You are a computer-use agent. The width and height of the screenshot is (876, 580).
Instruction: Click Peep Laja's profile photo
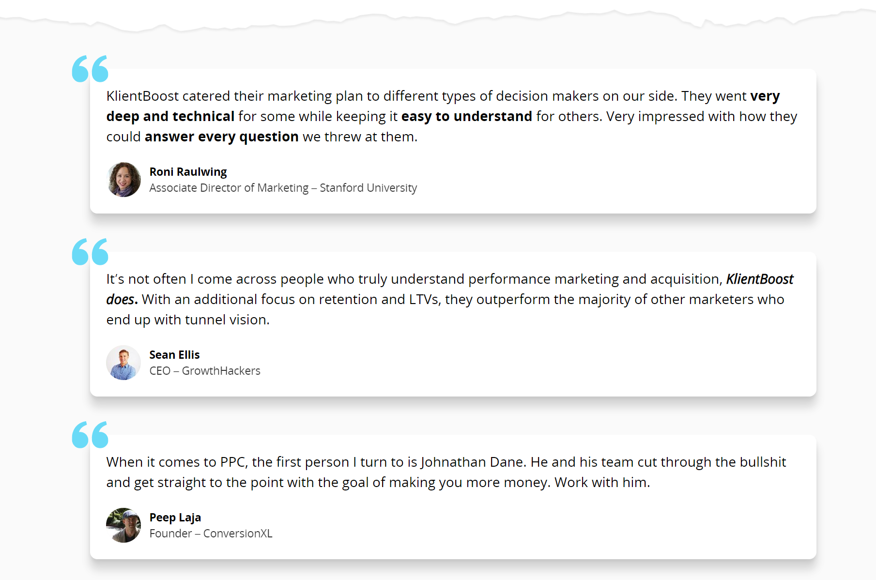pos(123,525)
